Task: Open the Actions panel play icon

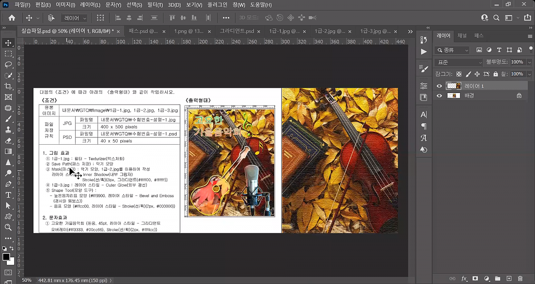Action: click(x=424, y=52)
